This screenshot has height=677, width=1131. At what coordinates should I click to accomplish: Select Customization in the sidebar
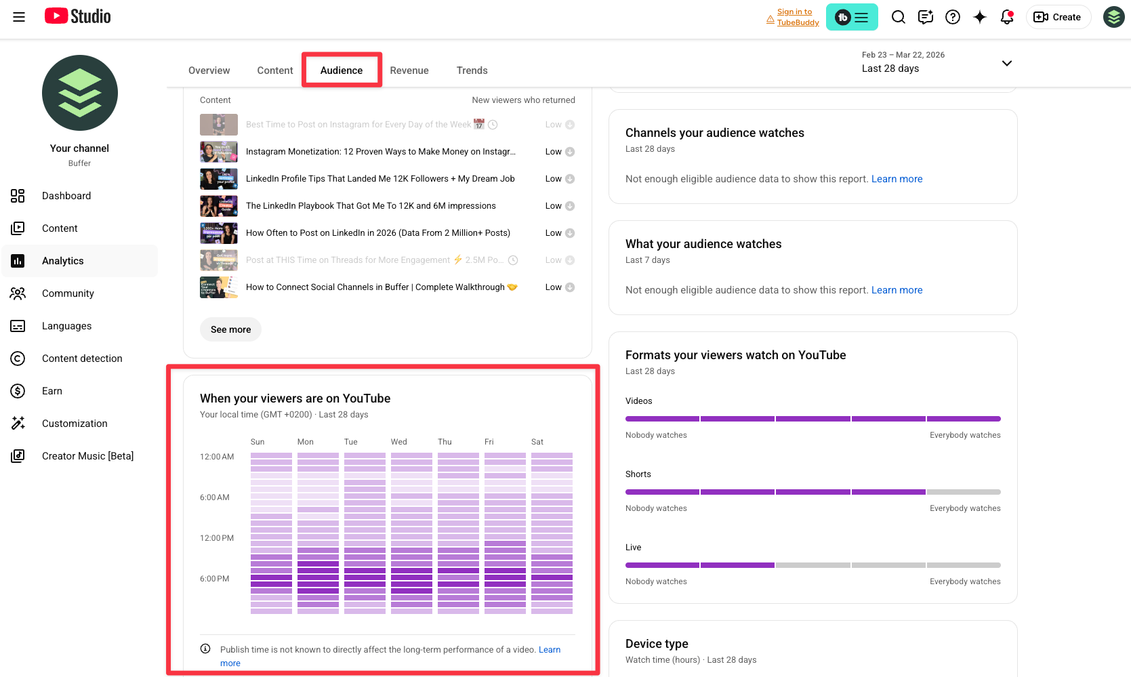[x=75, y=423]
